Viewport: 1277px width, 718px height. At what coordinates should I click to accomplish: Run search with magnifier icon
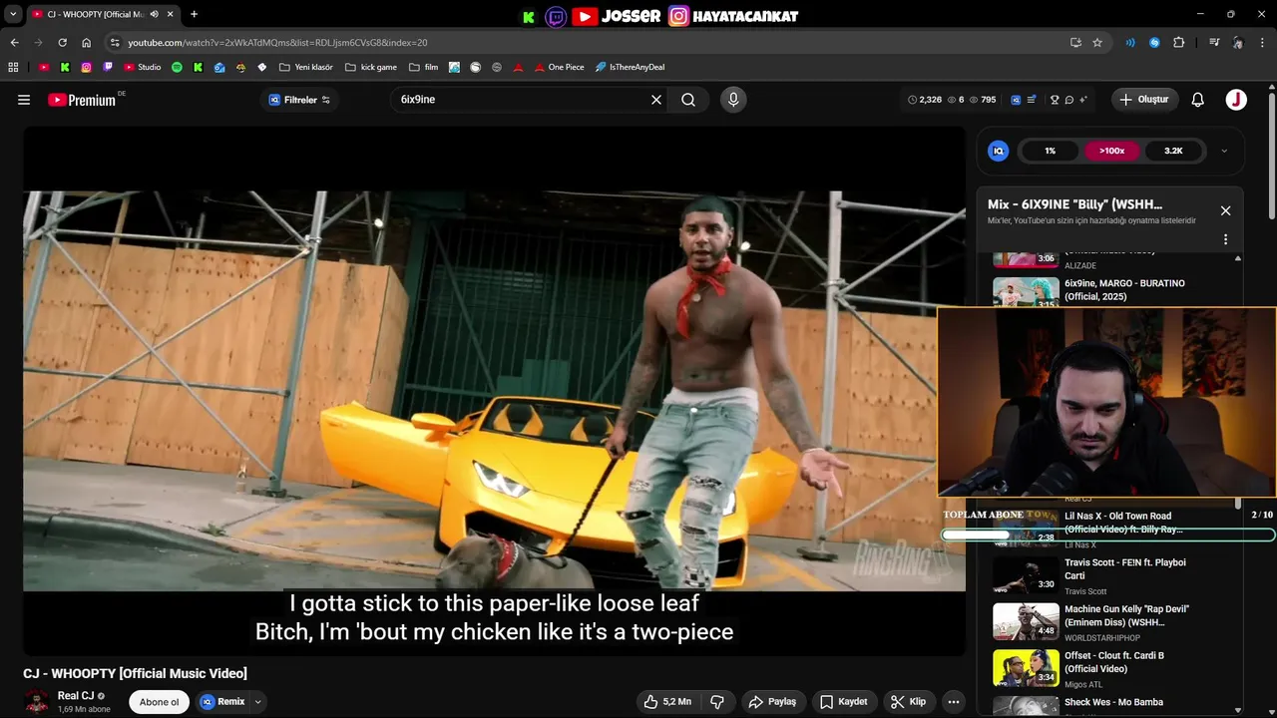click(x=688, y=100)
